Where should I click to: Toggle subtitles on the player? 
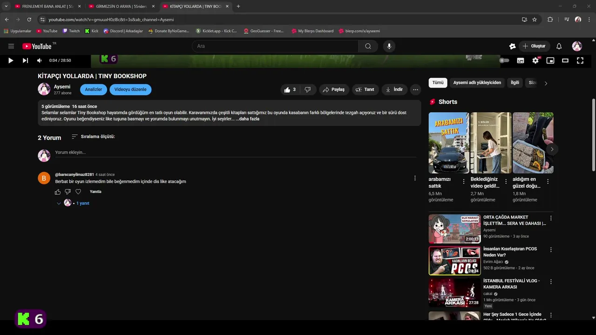pos(521,60)
